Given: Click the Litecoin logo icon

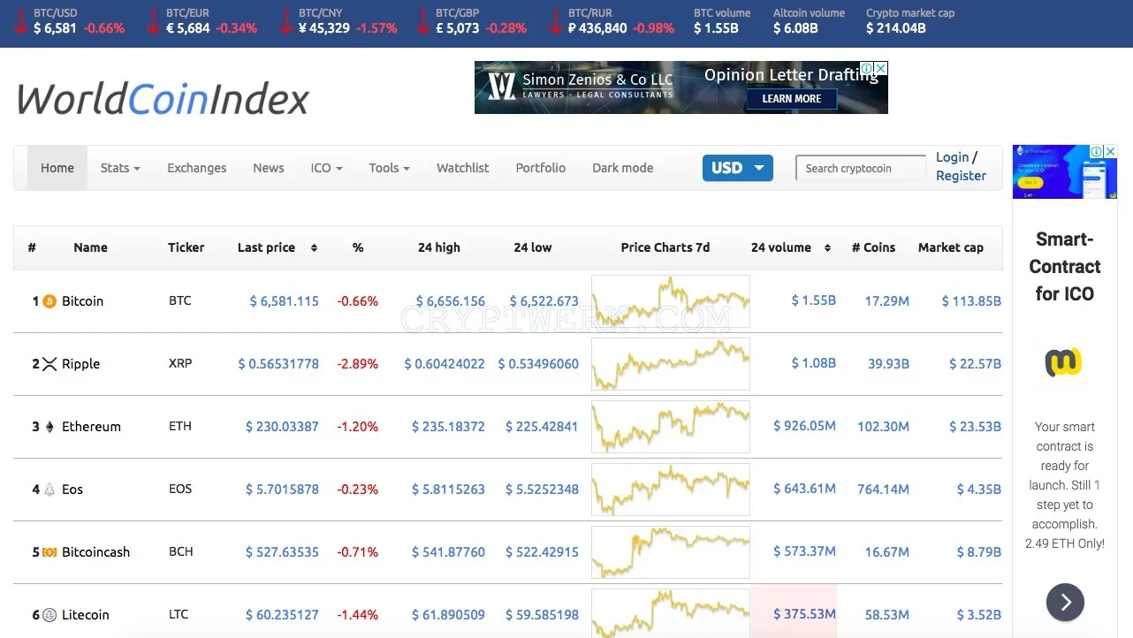Looking at the screenshot, I should coord(49,615).
